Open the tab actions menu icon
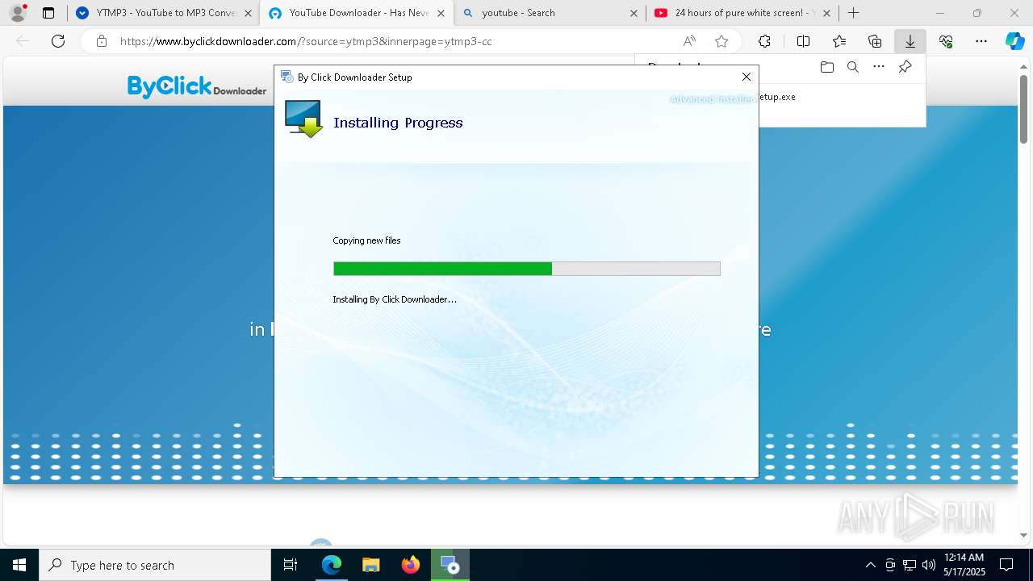This screenshot has width=1033, height=581. click(x=48, y=13)
